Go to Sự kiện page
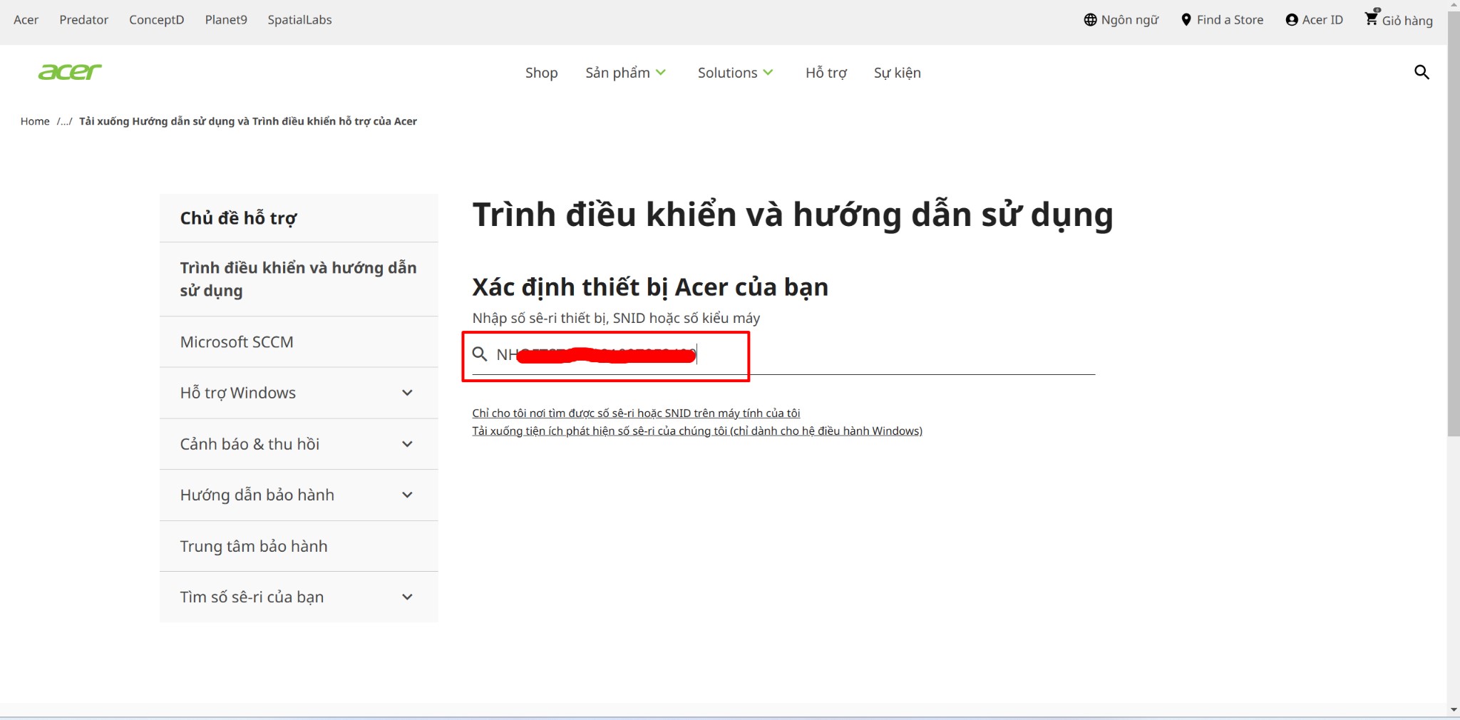This screenshot has height=720, width=1460. [897, 73]
